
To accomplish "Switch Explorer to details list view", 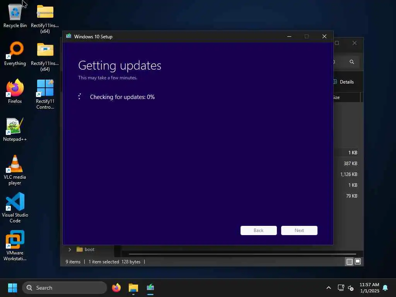I will pos(349,262).
